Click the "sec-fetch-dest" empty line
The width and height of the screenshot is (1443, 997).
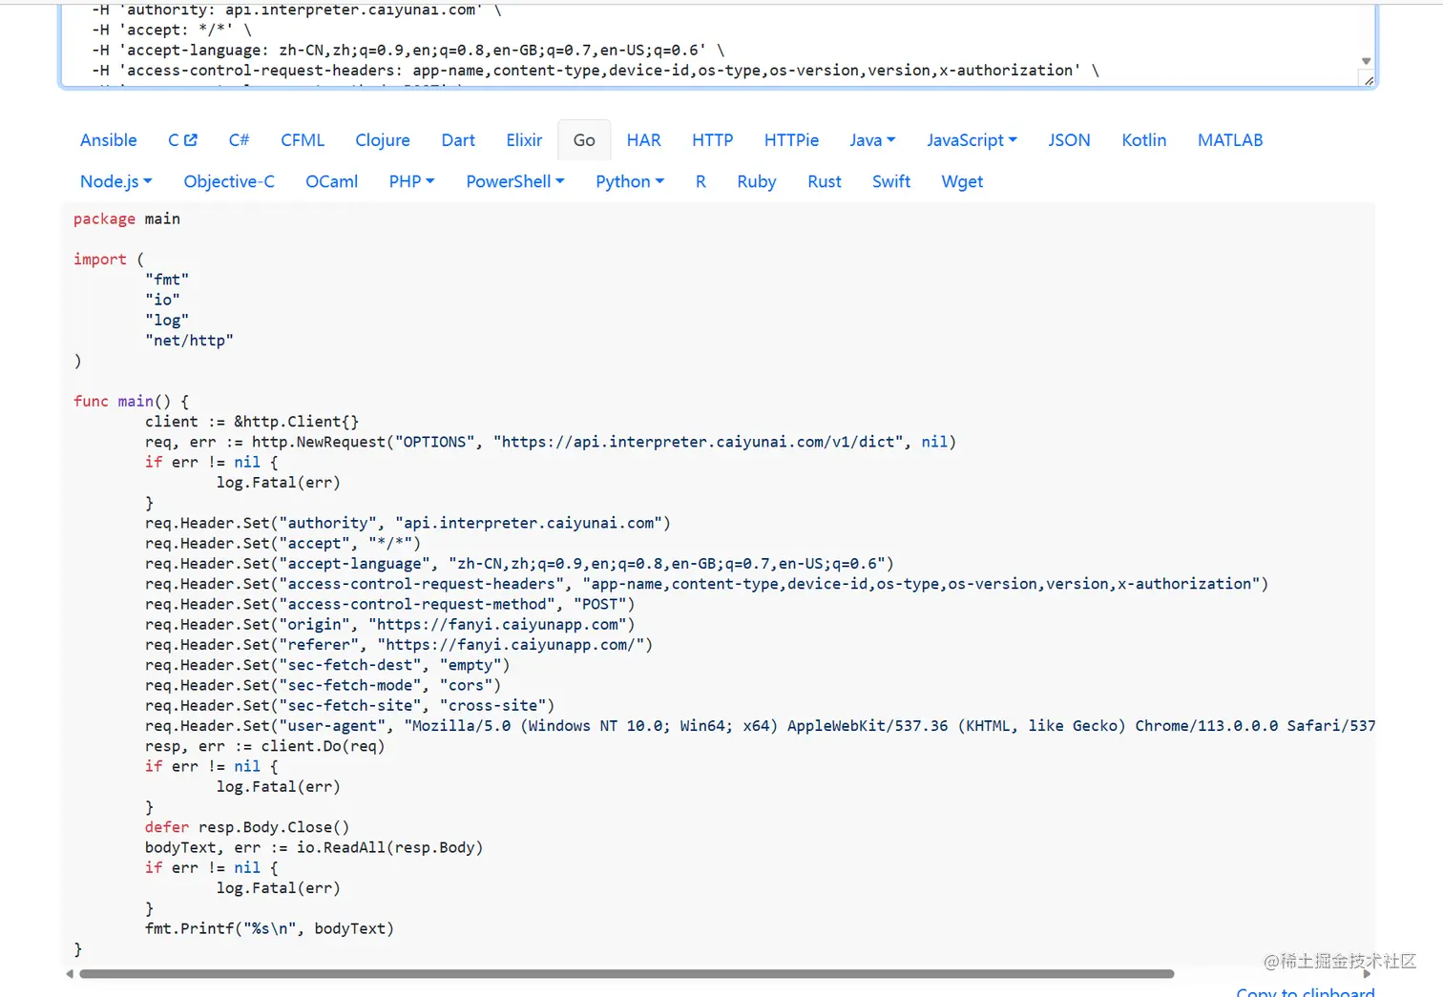327,665
